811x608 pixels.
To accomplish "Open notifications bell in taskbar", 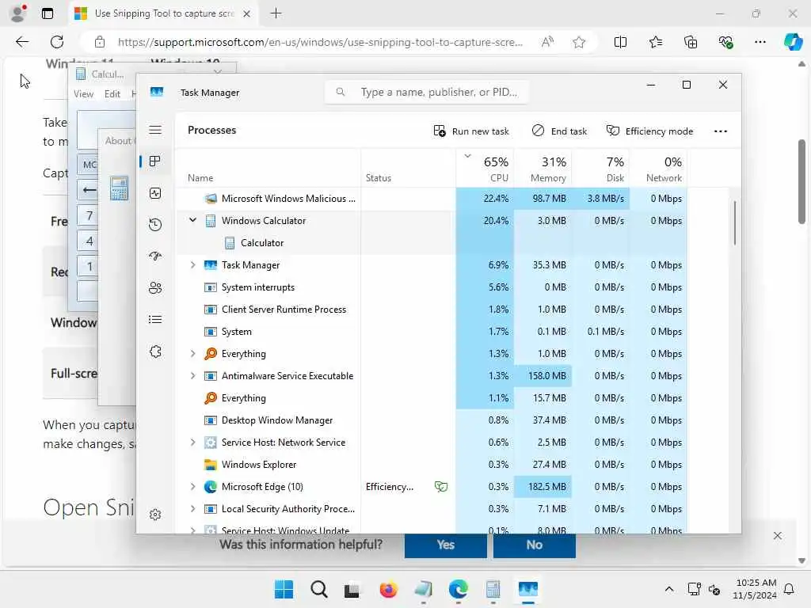I will pos(790,589).
